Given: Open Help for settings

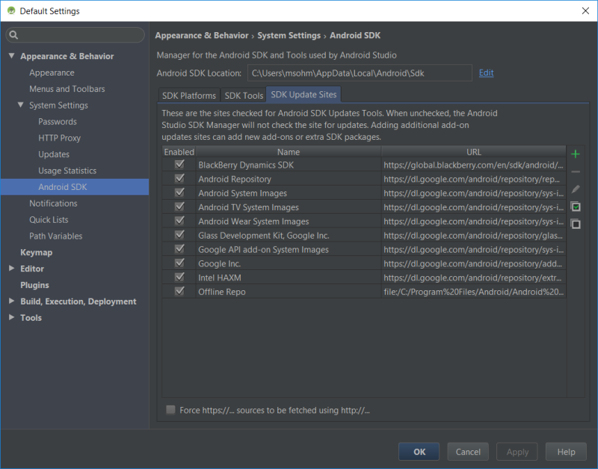Looking at the screenshot, I should click(566, 452).
